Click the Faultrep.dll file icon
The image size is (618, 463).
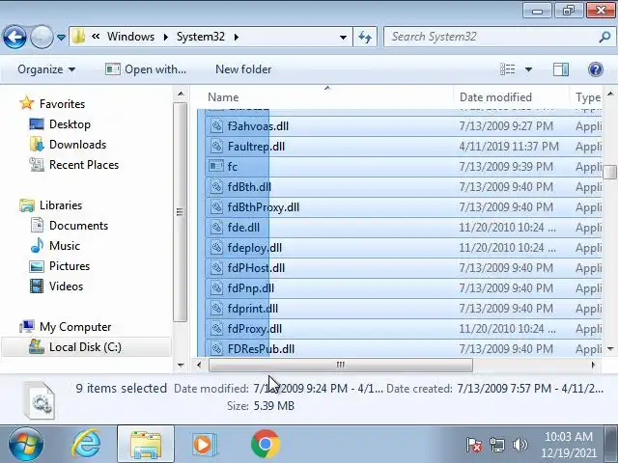click(216, 147)
